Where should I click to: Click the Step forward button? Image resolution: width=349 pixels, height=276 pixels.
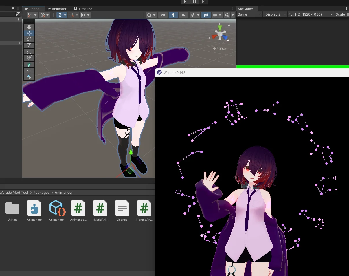pos(204,2)
